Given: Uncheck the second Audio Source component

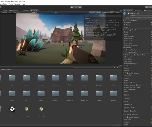Looking at the screenshot, I should coord(128,117).
